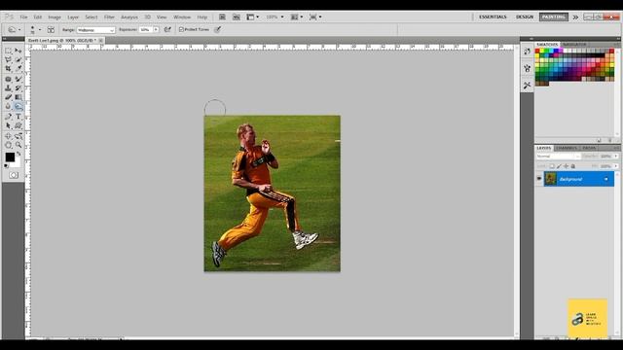Launch Bridge from the application bar
This screenshot has width=623, height=350.
[x=222, y=17]
